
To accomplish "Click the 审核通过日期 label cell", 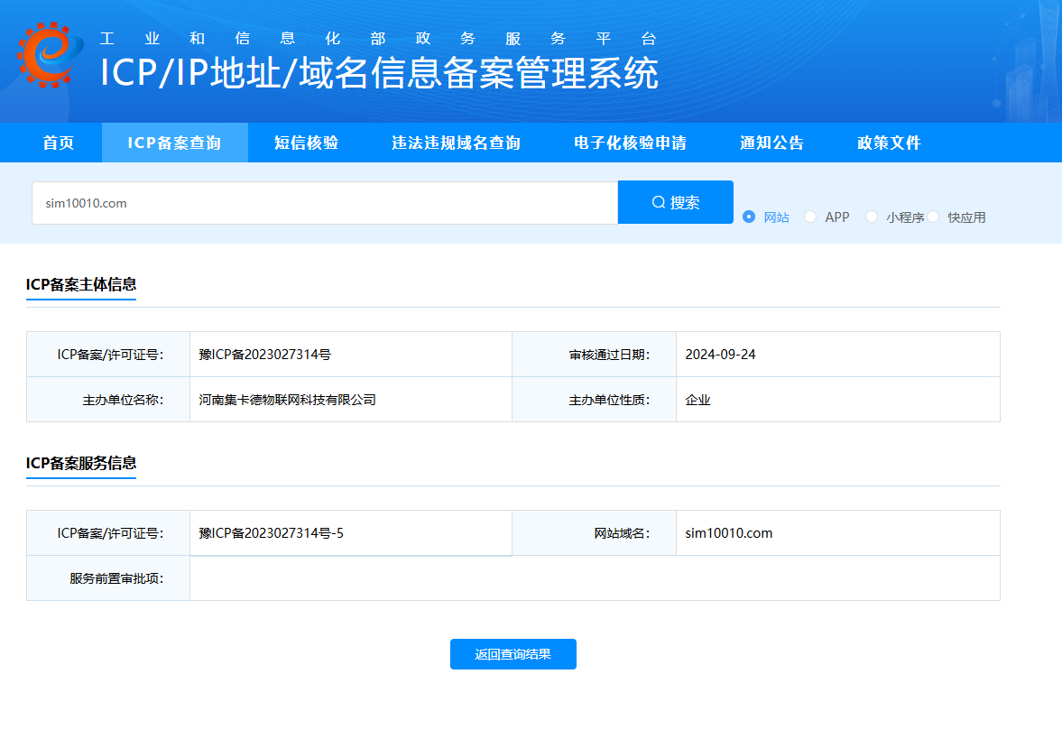I will point(594,355).
